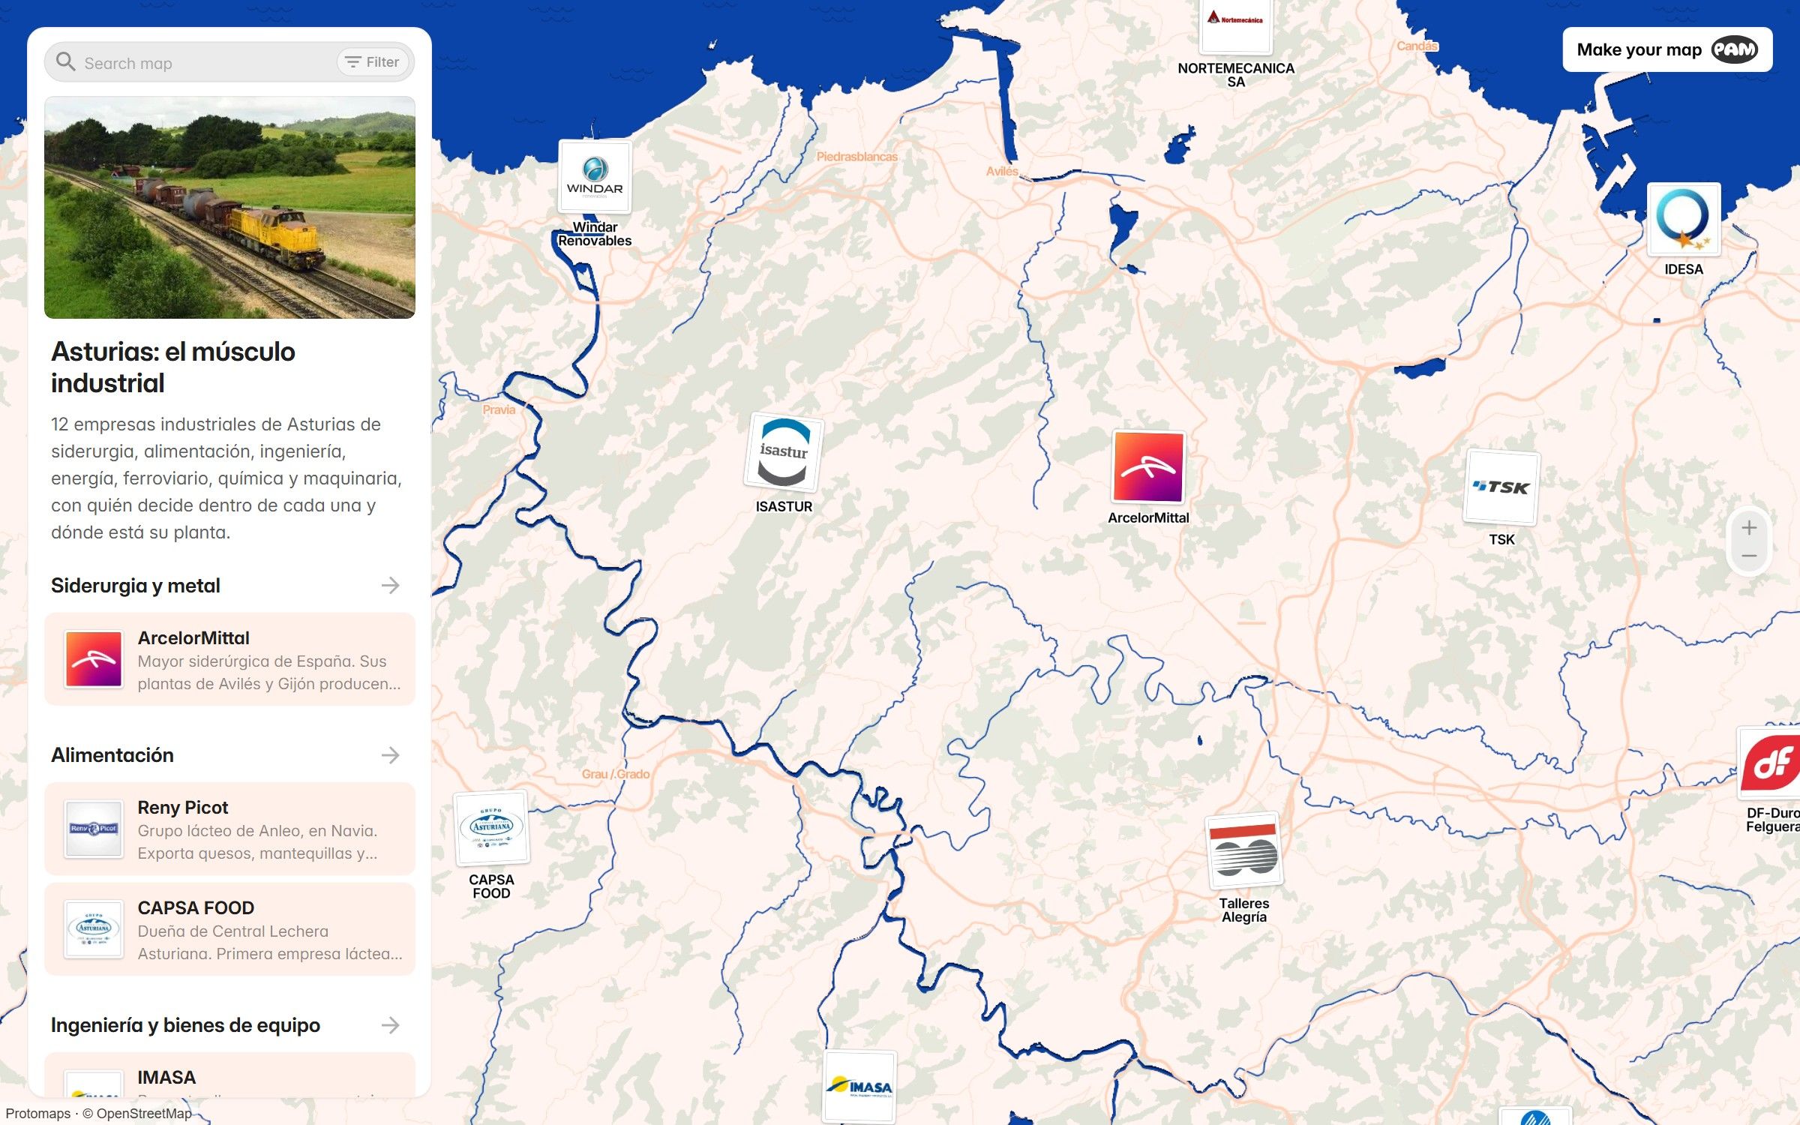Click the PAM logo badge
The height and width of the screenshot is (1125, 1800).
[x=1734, y=49]
